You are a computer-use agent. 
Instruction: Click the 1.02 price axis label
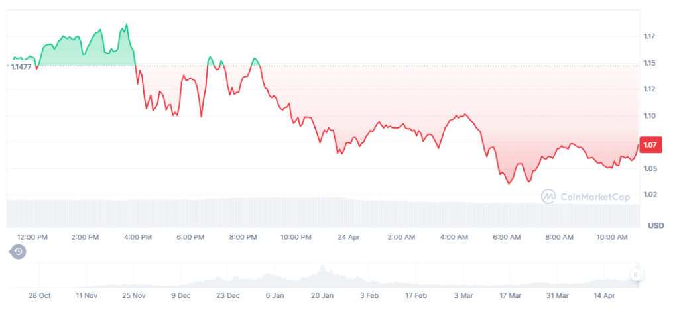coord(649,195)
